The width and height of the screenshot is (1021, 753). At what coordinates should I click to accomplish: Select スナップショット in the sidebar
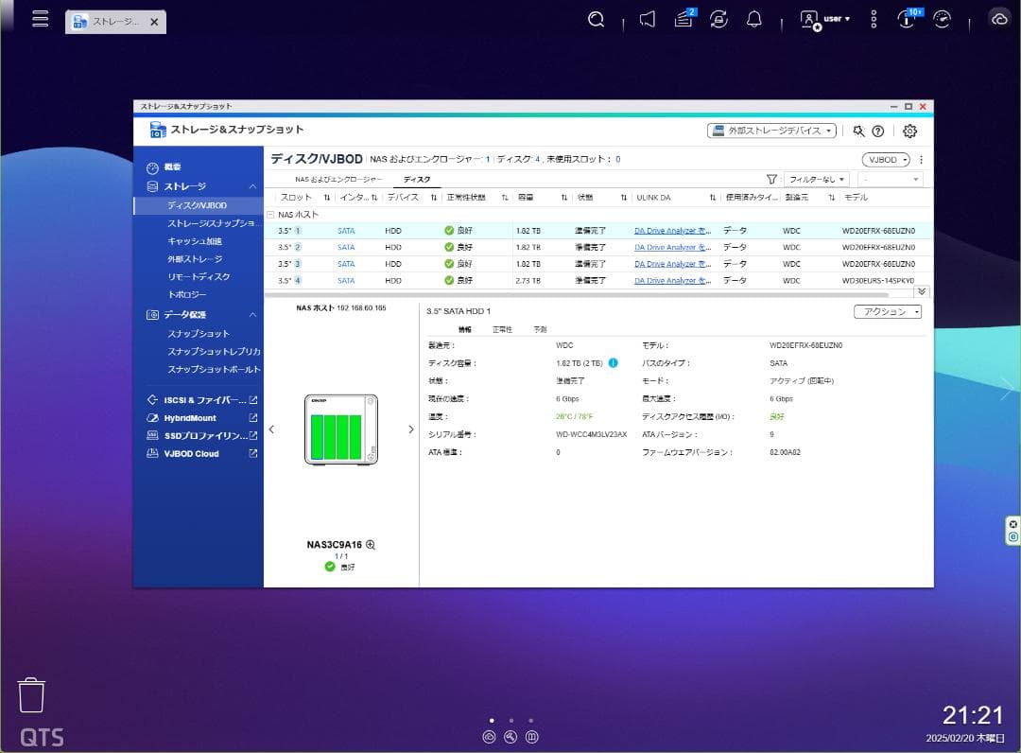(199, 333)
